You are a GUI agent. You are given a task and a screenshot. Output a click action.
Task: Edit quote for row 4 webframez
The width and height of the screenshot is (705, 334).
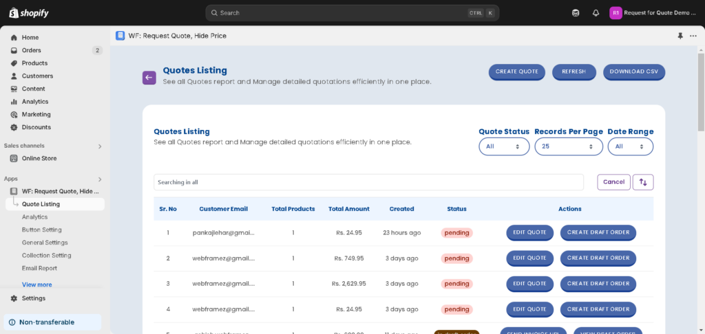click(529, 309)
